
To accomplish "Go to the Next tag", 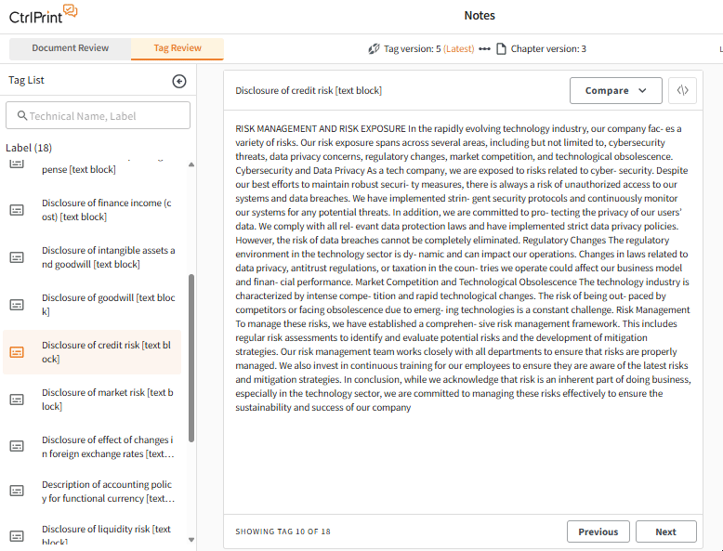I will pyautogui.click(x=665, y=531).
